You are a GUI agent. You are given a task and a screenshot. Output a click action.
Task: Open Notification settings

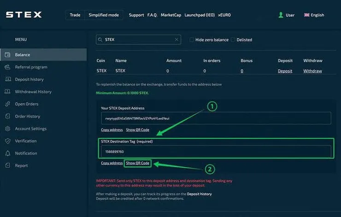(x=26, y=153)
